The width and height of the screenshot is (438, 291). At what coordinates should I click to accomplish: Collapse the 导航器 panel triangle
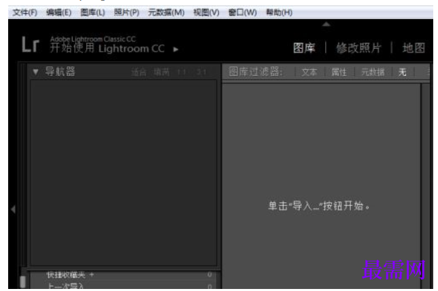click(x=35, y=72)
